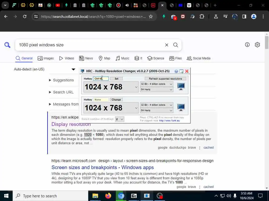Open Chrome side panel icon
This screenshot has height=201, width=269.
point(244,16)
